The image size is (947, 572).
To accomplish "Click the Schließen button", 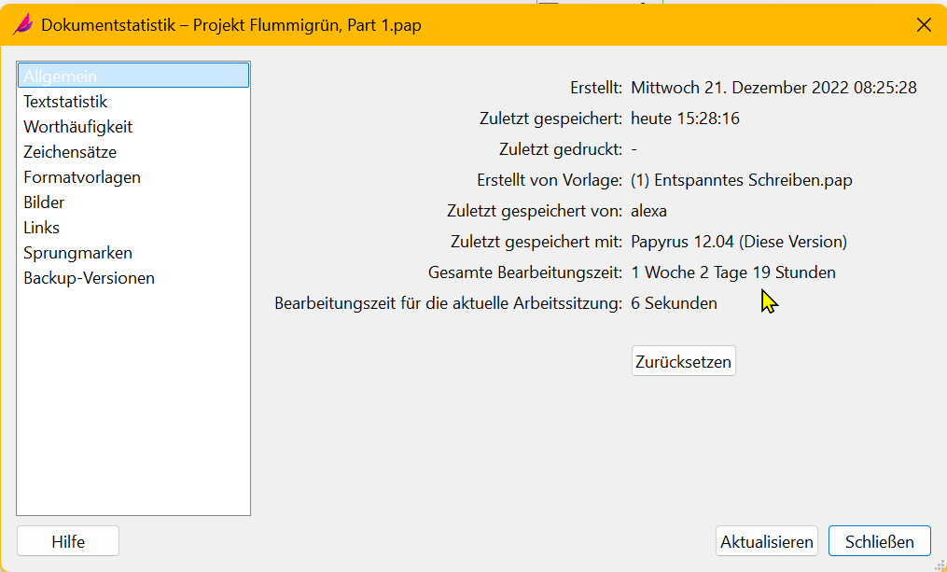I will tap(879, 541).
